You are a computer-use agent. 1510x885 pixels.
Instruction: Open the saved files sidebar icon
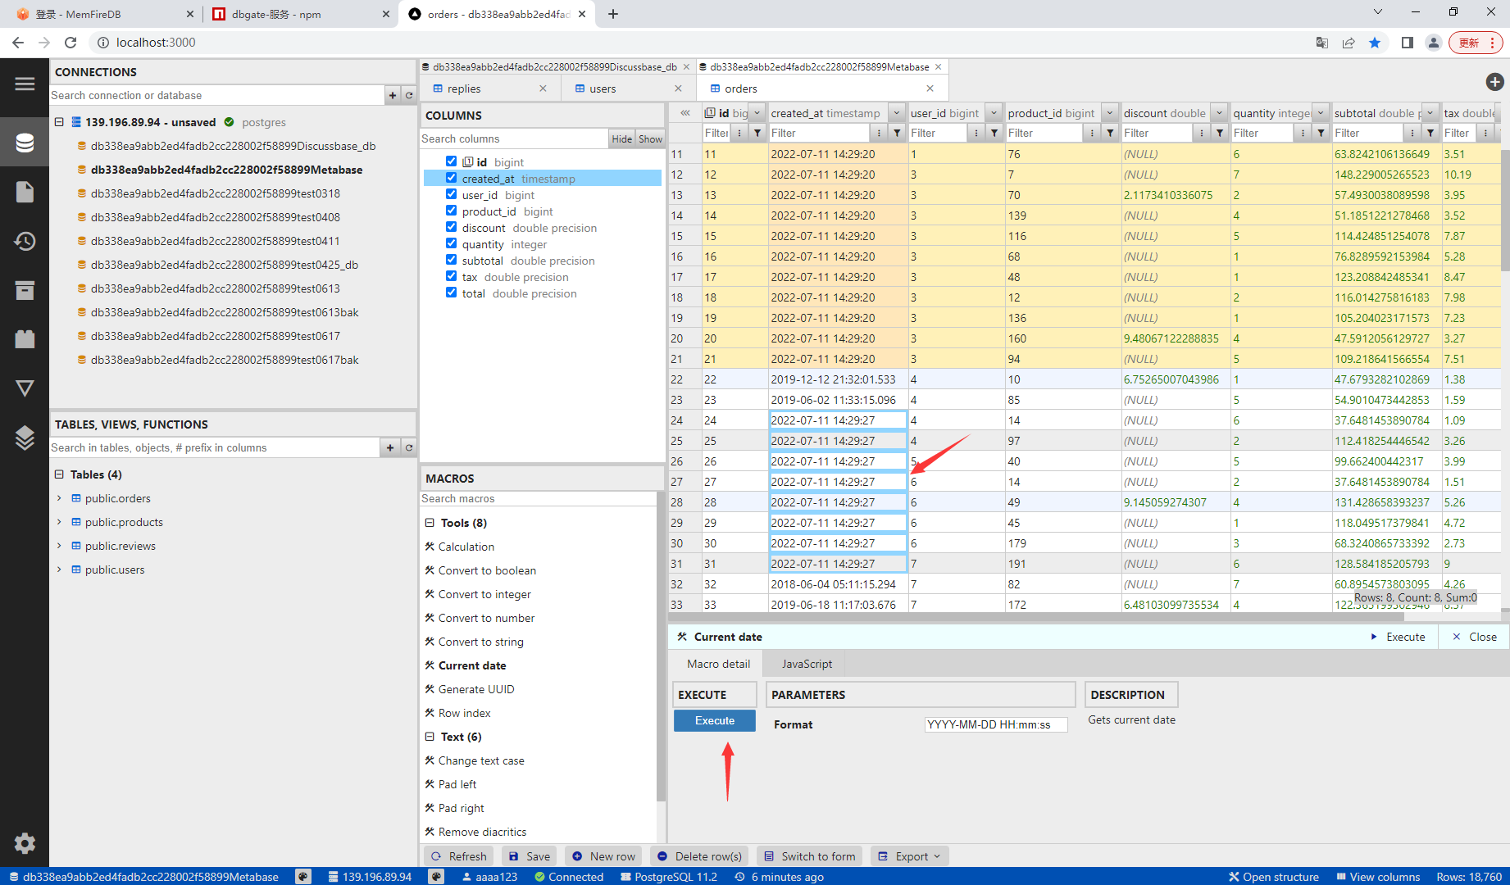25,192
